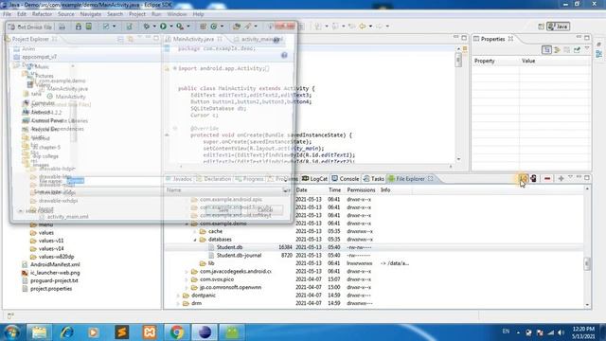Screen dimensions: 606x341
Task: Close the Properties view tab
Action: (510, 39)
